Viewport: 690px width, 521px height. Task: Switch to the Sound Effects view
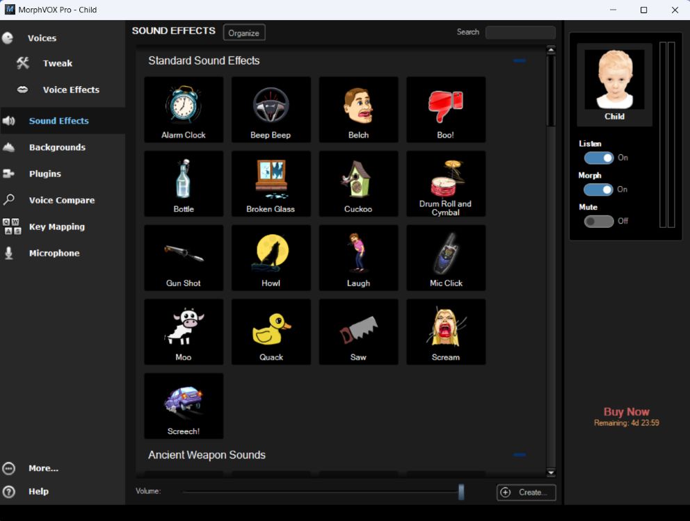(59, 121)
